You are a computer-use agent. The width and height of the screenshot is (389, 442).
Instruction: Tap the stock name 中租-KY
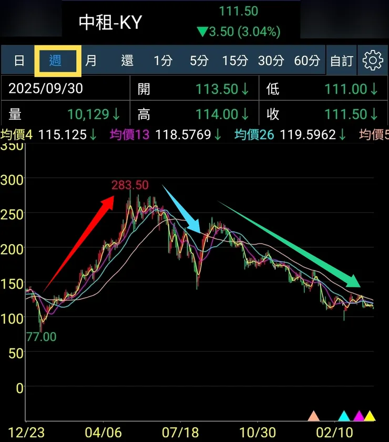click(110, 23)
